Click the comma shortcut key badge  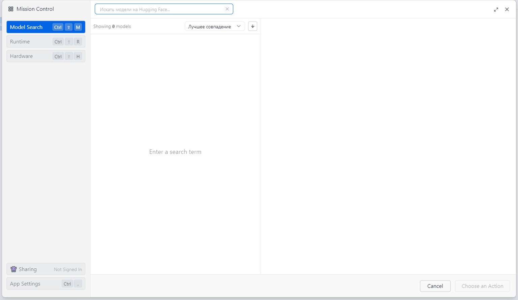78,284
